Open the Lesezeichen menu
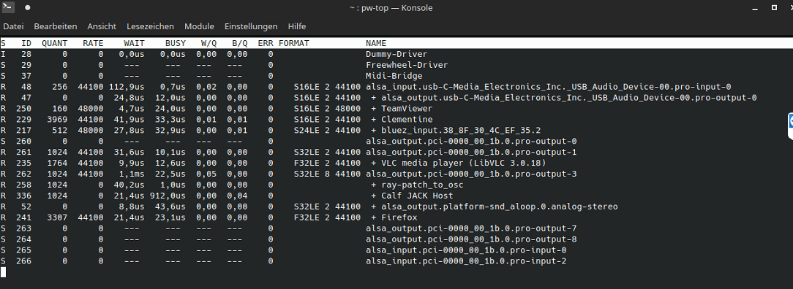Screen dimensions: 793x289 coord(150,26)
